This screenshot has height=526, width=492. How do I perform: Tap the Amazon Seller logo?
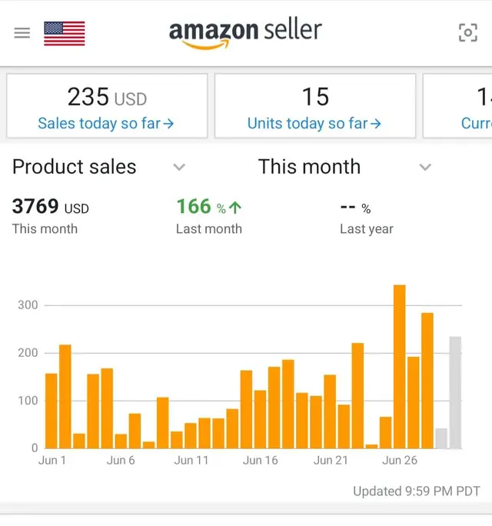[245, 34]
